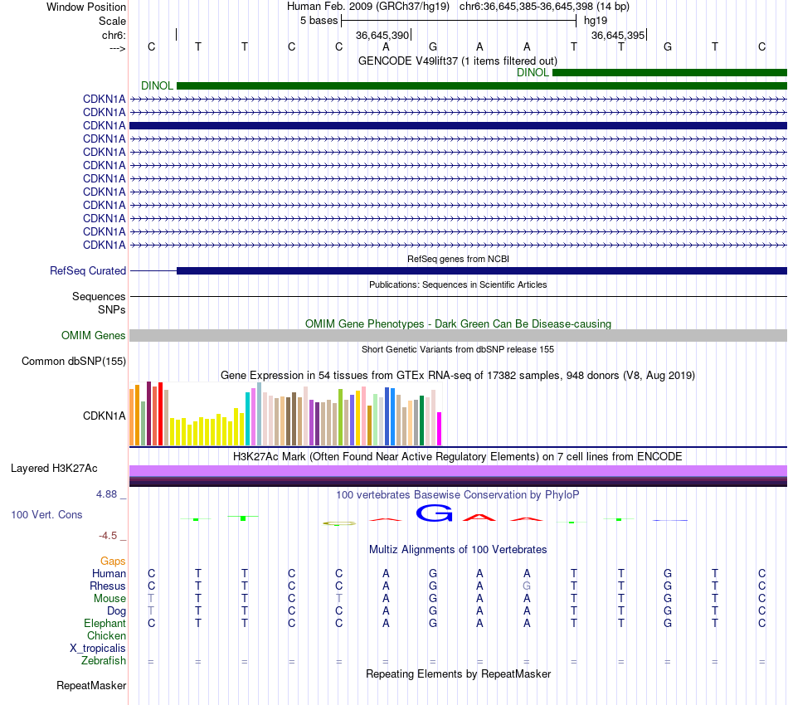This screenshot has height=705, width=788.
Task: Click the CDKN1A label beside GTEx bar chart
Action: [104, 416]
